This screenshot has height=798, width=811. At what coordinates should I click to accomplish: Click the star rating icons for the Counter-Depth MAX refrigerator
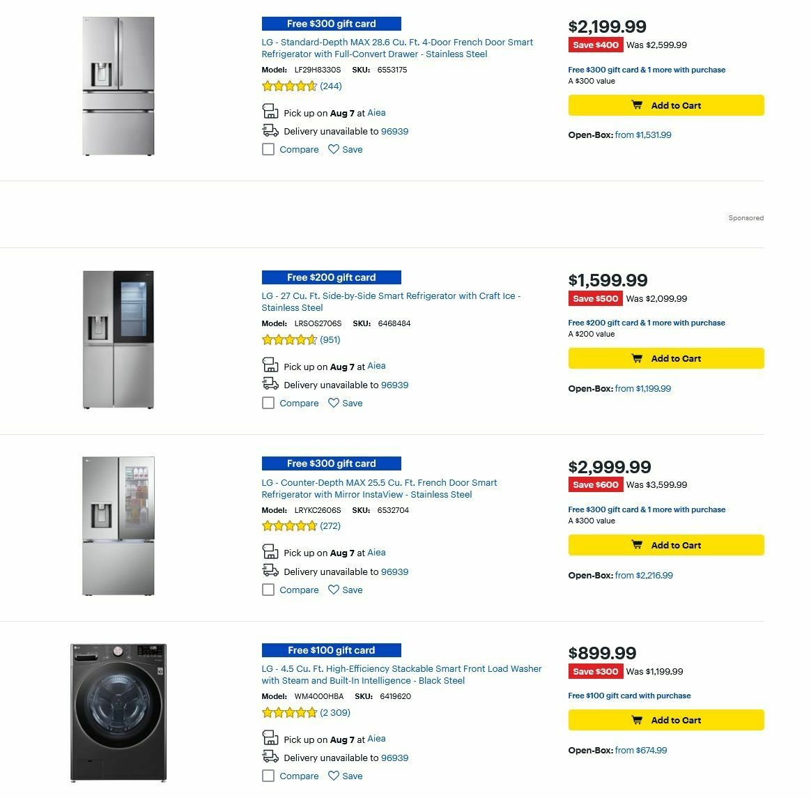pos(290,525)
